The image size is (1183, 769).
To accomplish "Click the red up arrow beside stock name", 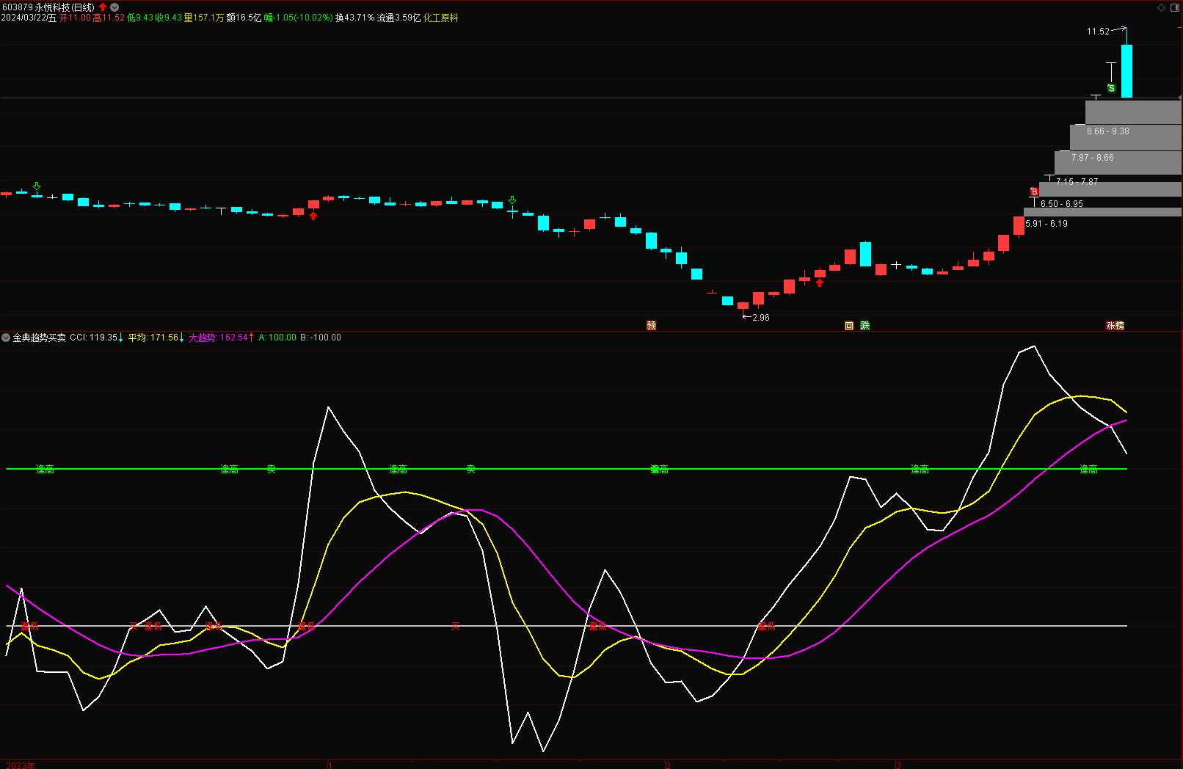I will click(103, 7).
